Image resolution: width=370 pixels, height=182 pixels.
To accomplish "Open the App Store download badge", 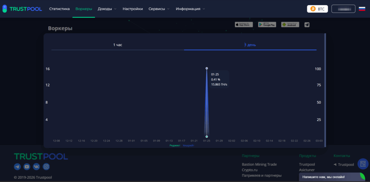I will (244, 25).
